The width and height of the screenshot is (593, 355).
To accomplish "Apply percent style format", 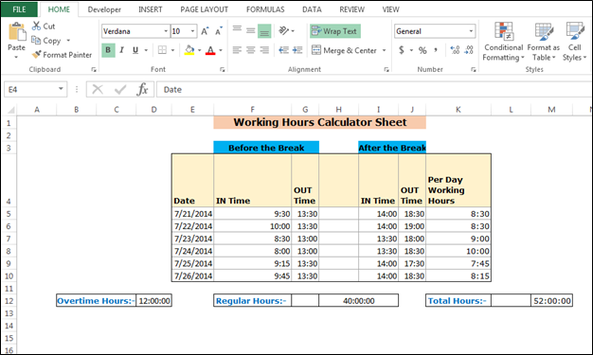I will click(x=422, y=50).
